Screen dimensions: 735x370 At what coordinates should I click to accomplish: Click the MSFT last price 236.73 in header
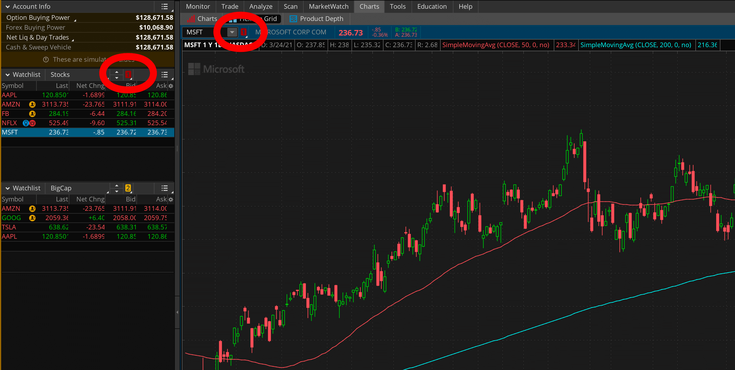point(351,33)
